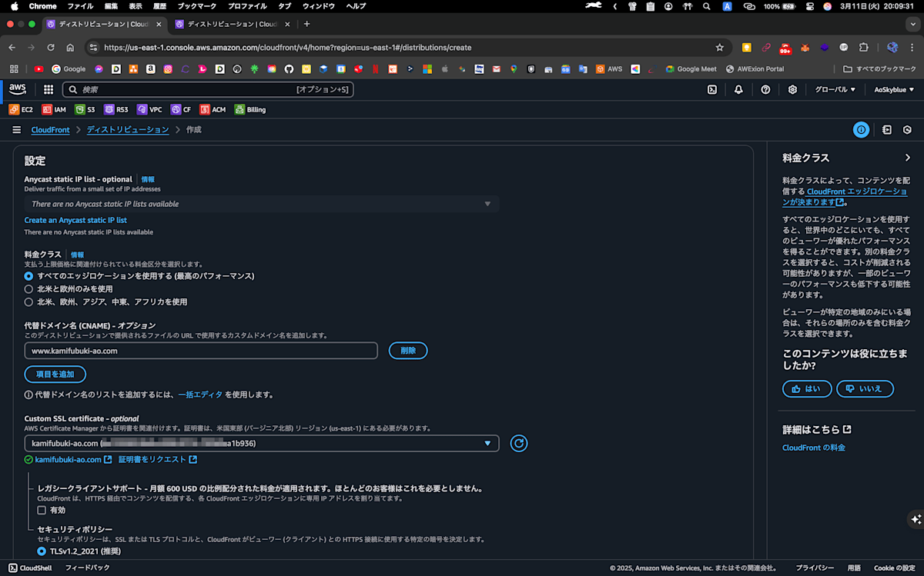The width and height of the screenshot is (924, 576).
Task: Select 北米、欧州、アジア、中東、アフリカ price class
Action: [x=28, y=301]
